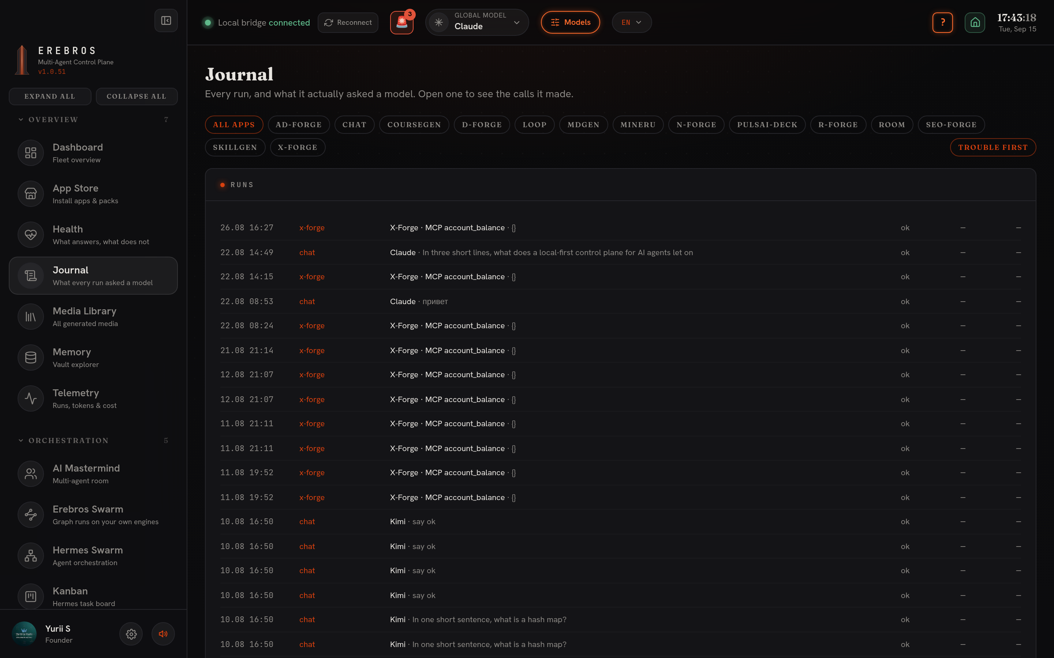The image size is (1054, 658).
Task: Toggle the sound speaker button
Action: [x=163, y=634]
